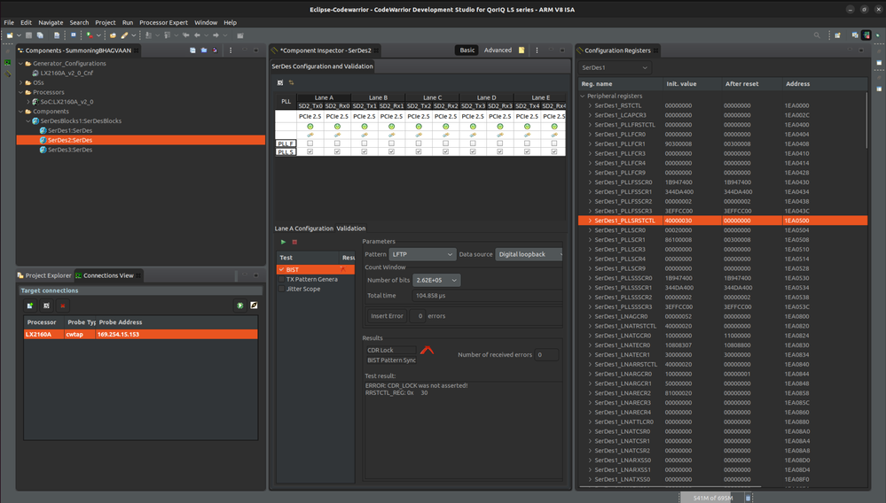Viewport: 886px width, 503px height.
Task: Click the Last Edit Location arrow icon
Action: (x=185, y=35)
